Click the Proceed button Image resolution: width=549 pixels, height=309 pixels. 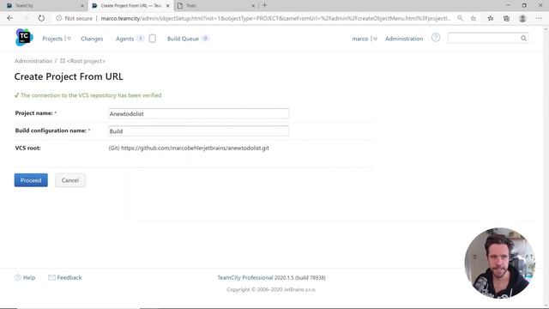(x=31, y=180)
